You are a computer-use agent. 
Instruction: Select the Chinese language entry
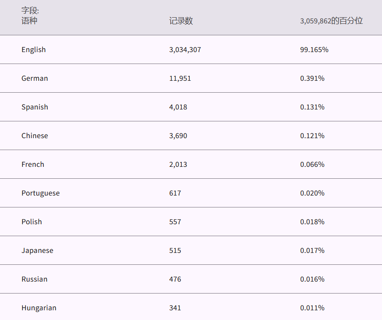(x=34, y=136)
